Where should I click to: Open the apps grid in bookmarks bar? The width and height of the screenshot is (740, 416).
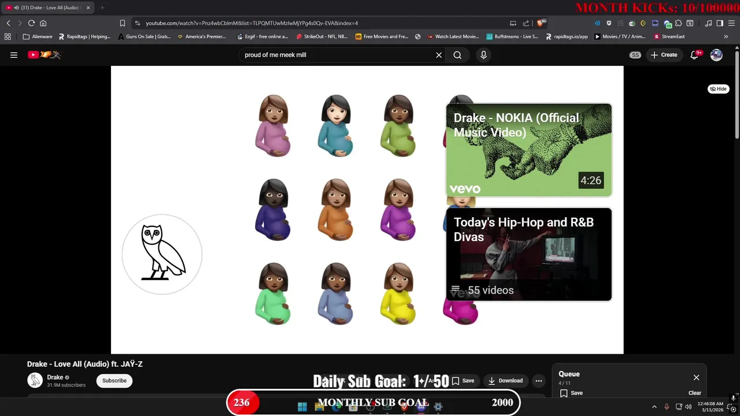pos(8,36)
